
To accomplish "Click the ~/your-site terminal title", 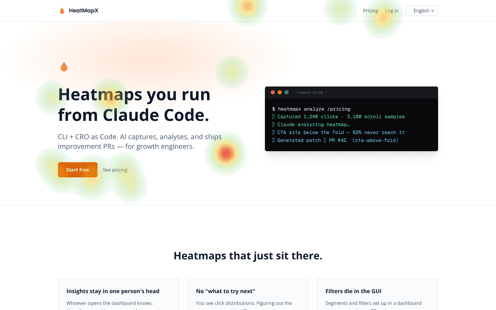I will pos(309,92).
